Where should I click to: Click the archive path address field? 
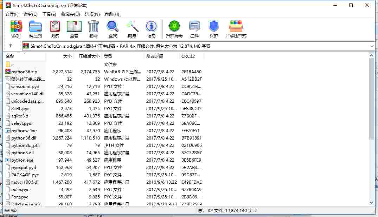198,46
